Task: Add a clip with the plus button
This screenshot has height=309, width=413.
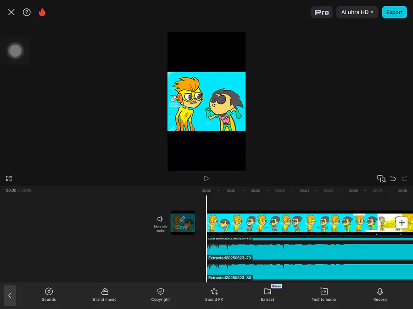Action: [402, 223]
